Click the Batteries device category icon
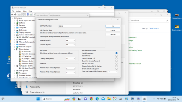This screenshot has width=182, height=102. coord(17,23)
